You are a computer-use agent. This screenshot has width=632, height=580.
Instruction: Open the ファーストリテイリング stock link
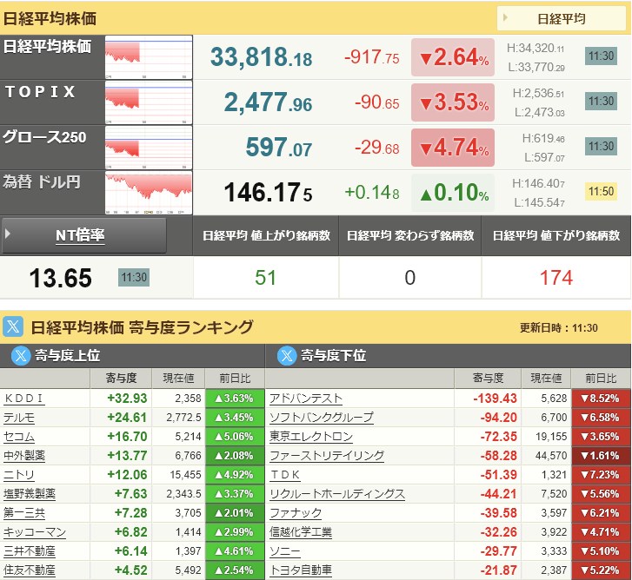(327, 456)
